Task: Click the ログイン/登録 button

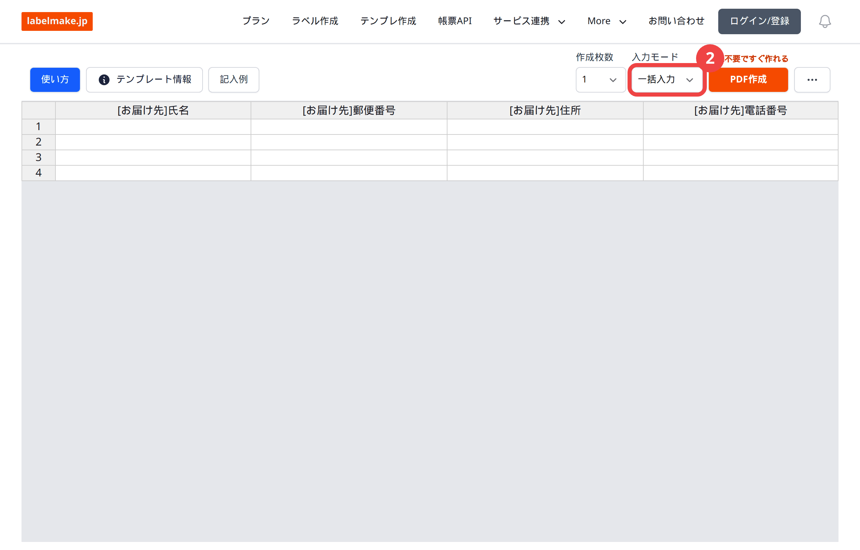Action: (759, 21)
